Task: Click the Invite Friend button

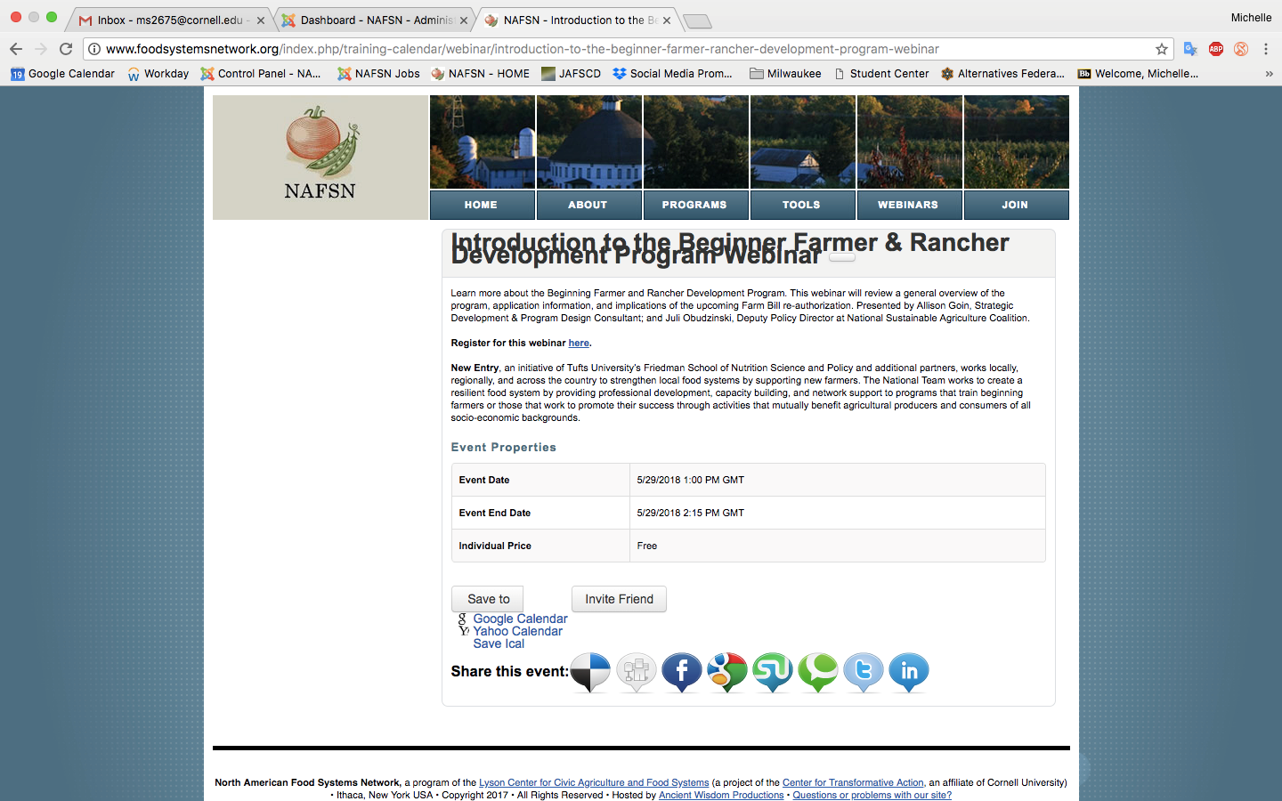Action: (619, 599)
